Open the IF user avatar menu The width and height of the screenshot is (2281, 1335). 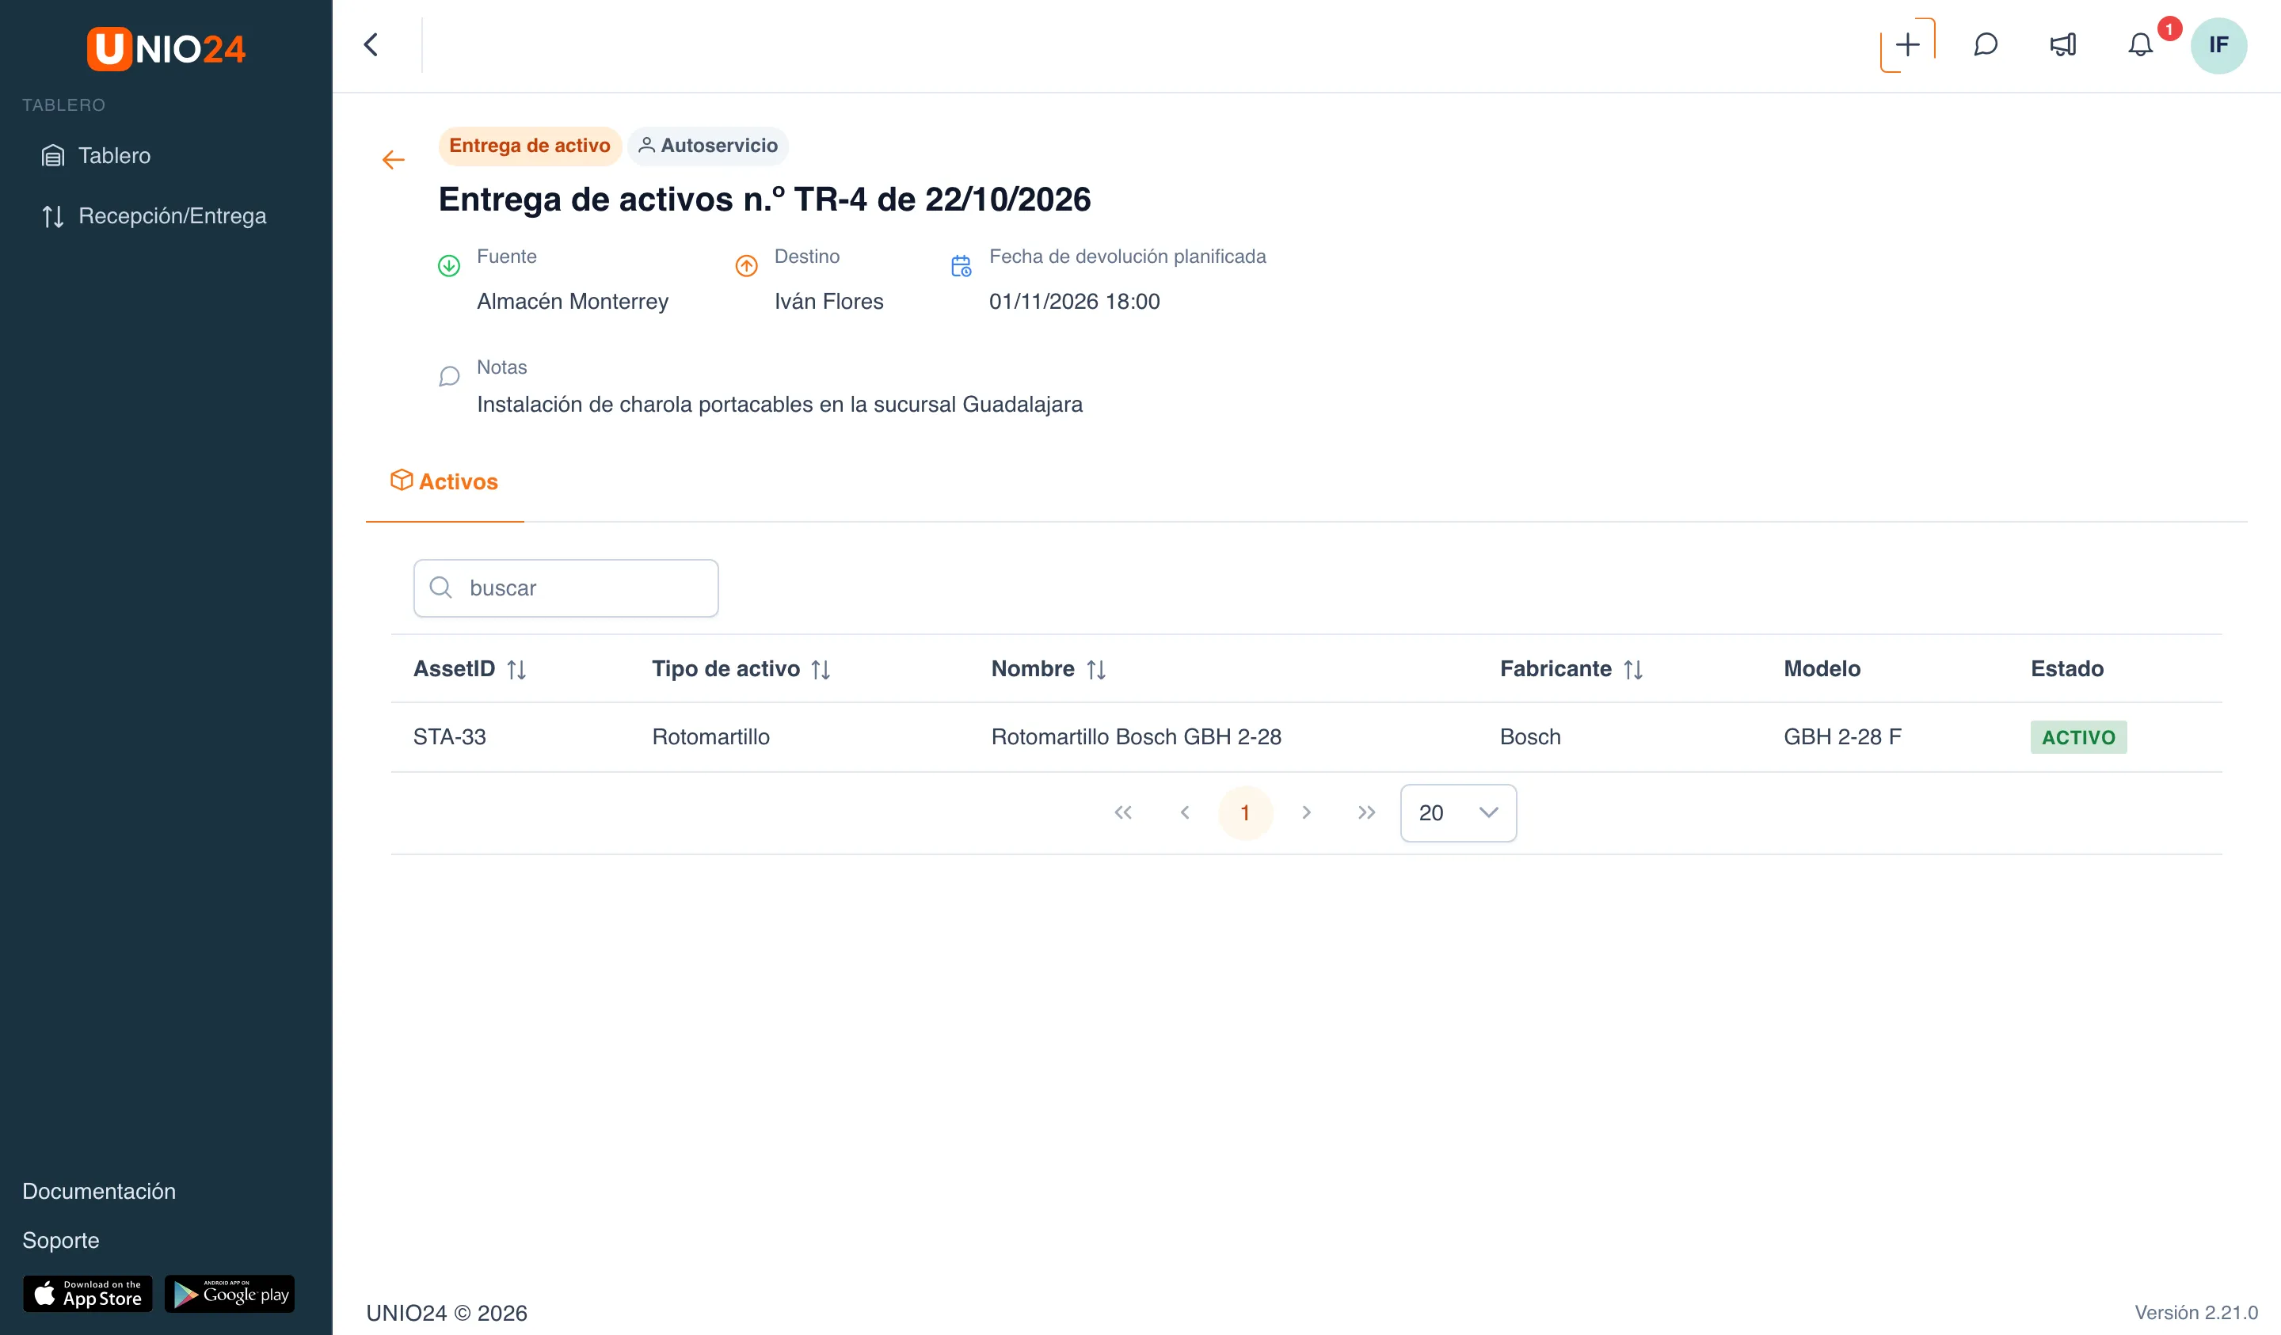pos(2218,44)
